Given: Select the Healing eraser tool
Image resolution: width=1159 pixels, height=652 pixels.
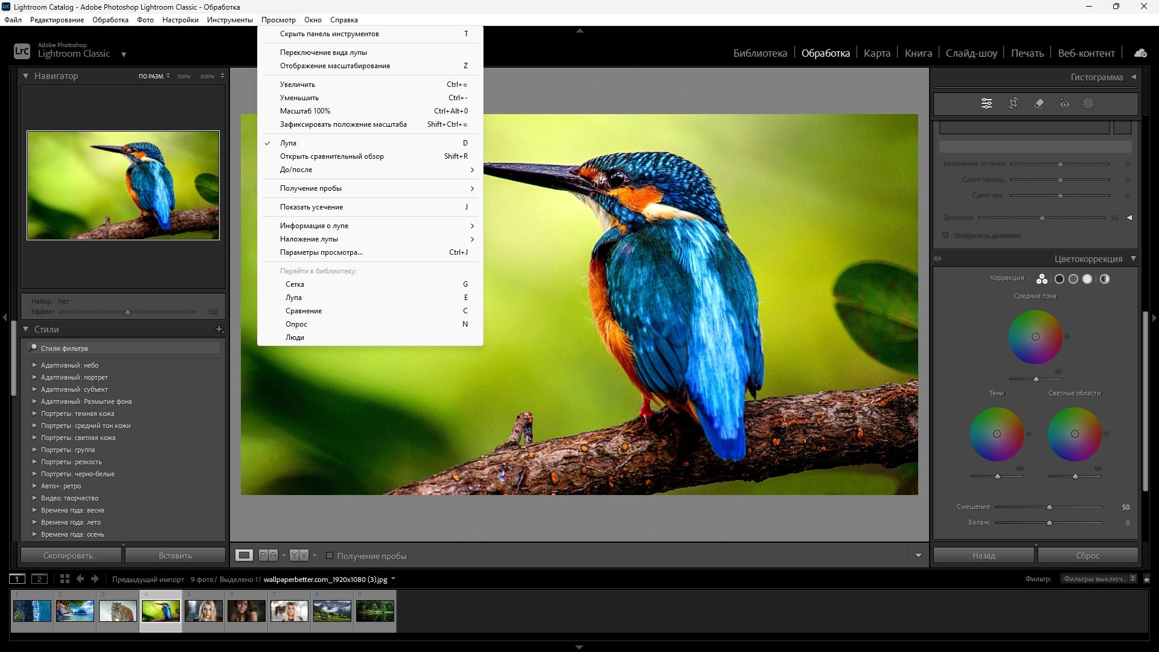Looking at the screenshot, I should pyautogui.click(x=1039, y=103).
